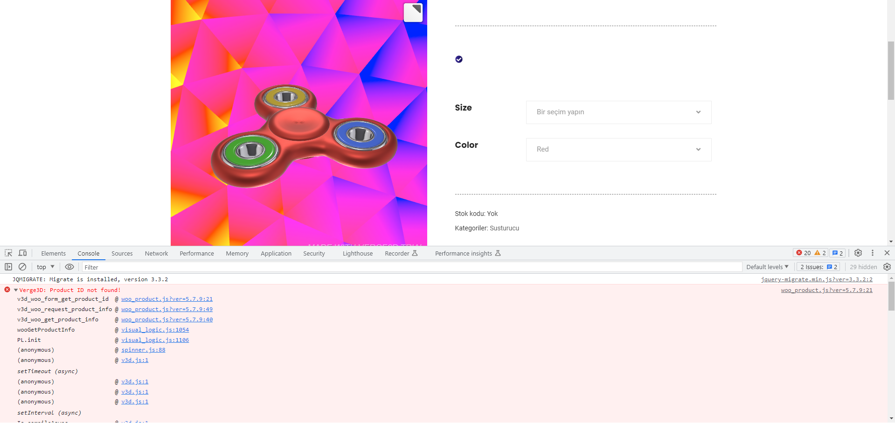Open woo_product.js:21 link at the right of the error
895x423 pixels.
(x=827, y=290)
